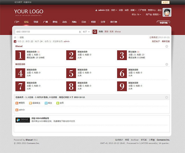Image resolution: width=185 pixels, height=153 pixels.
Task: Click the search magnifier button
Action: pyautogui.click(x=95, y=32)
